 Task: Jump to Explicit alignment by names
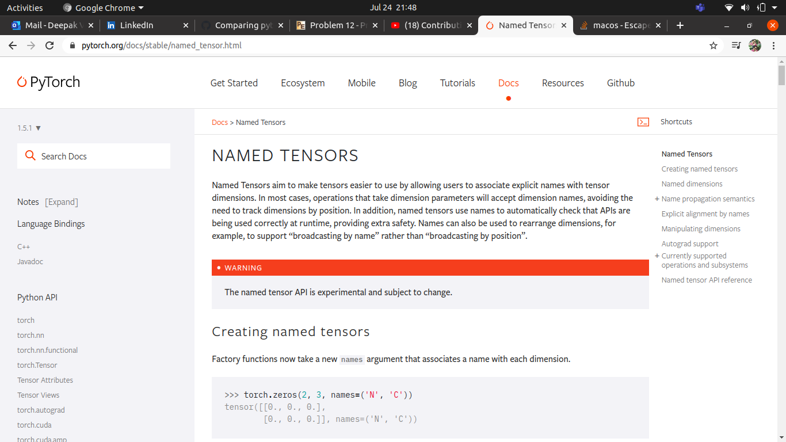coord(705,214)
